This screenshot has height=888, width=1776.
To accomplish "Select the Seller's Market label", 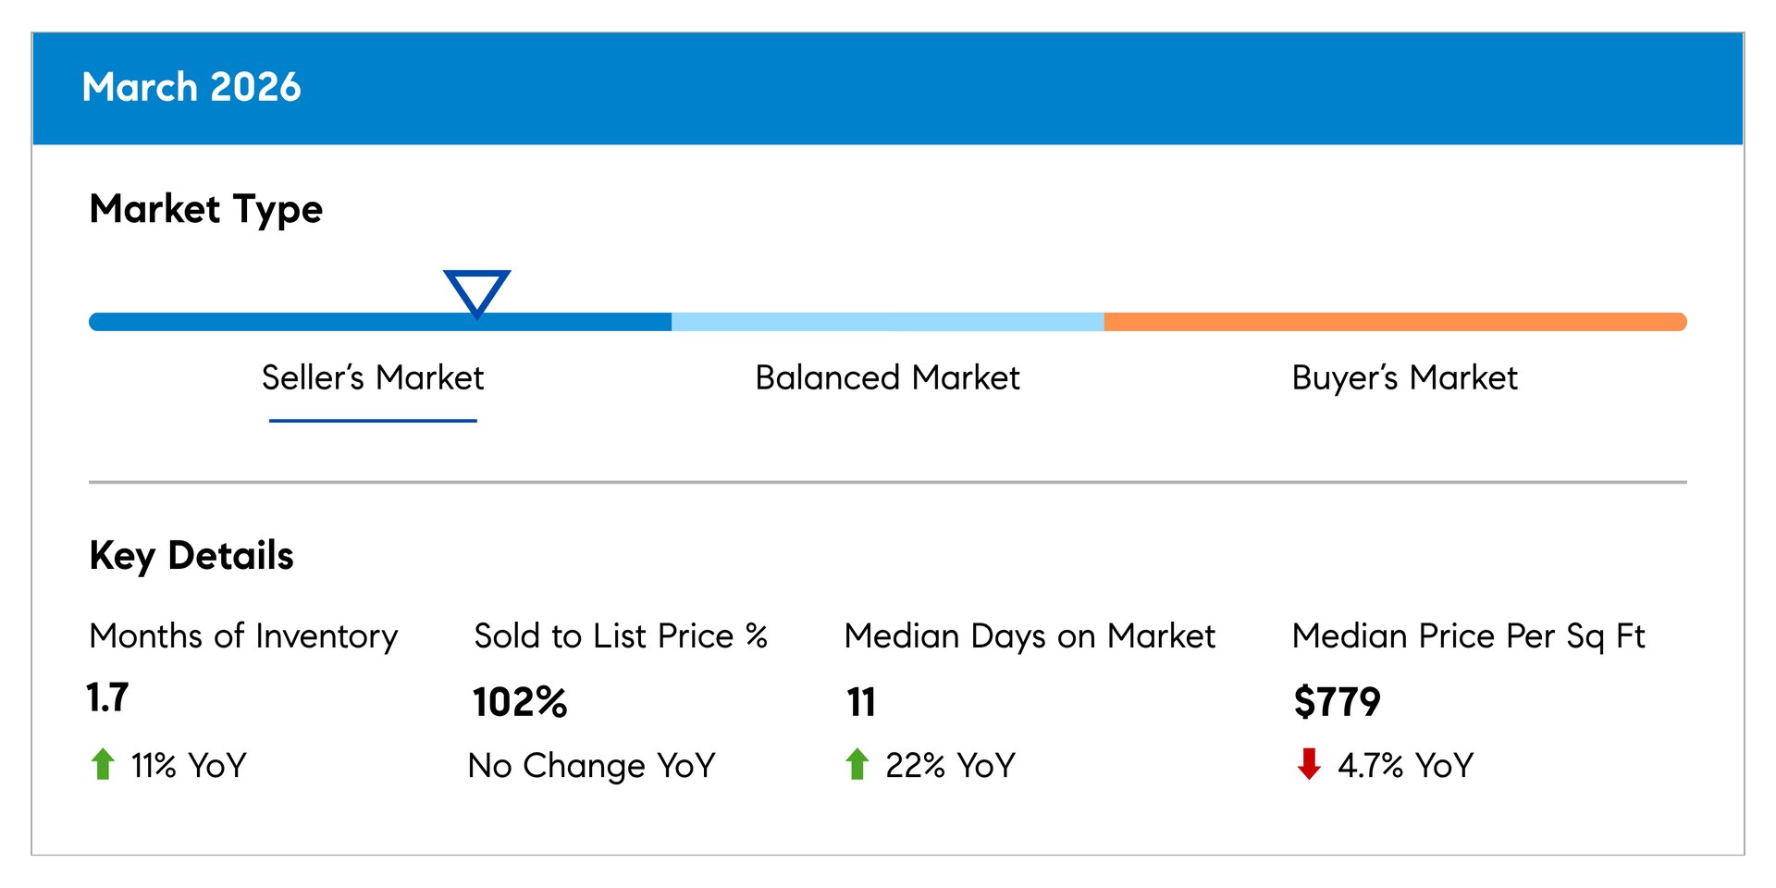I will pyautogui.click(x=372, y=377).
